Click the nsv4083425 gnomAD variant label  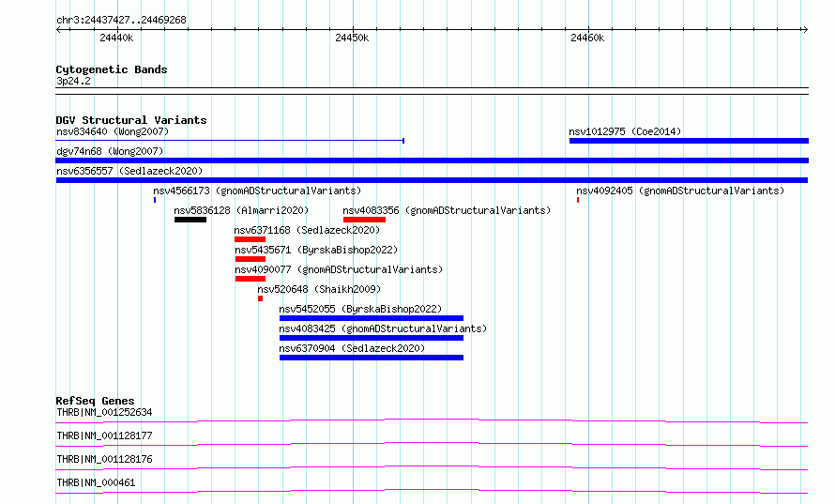[383, 328]
